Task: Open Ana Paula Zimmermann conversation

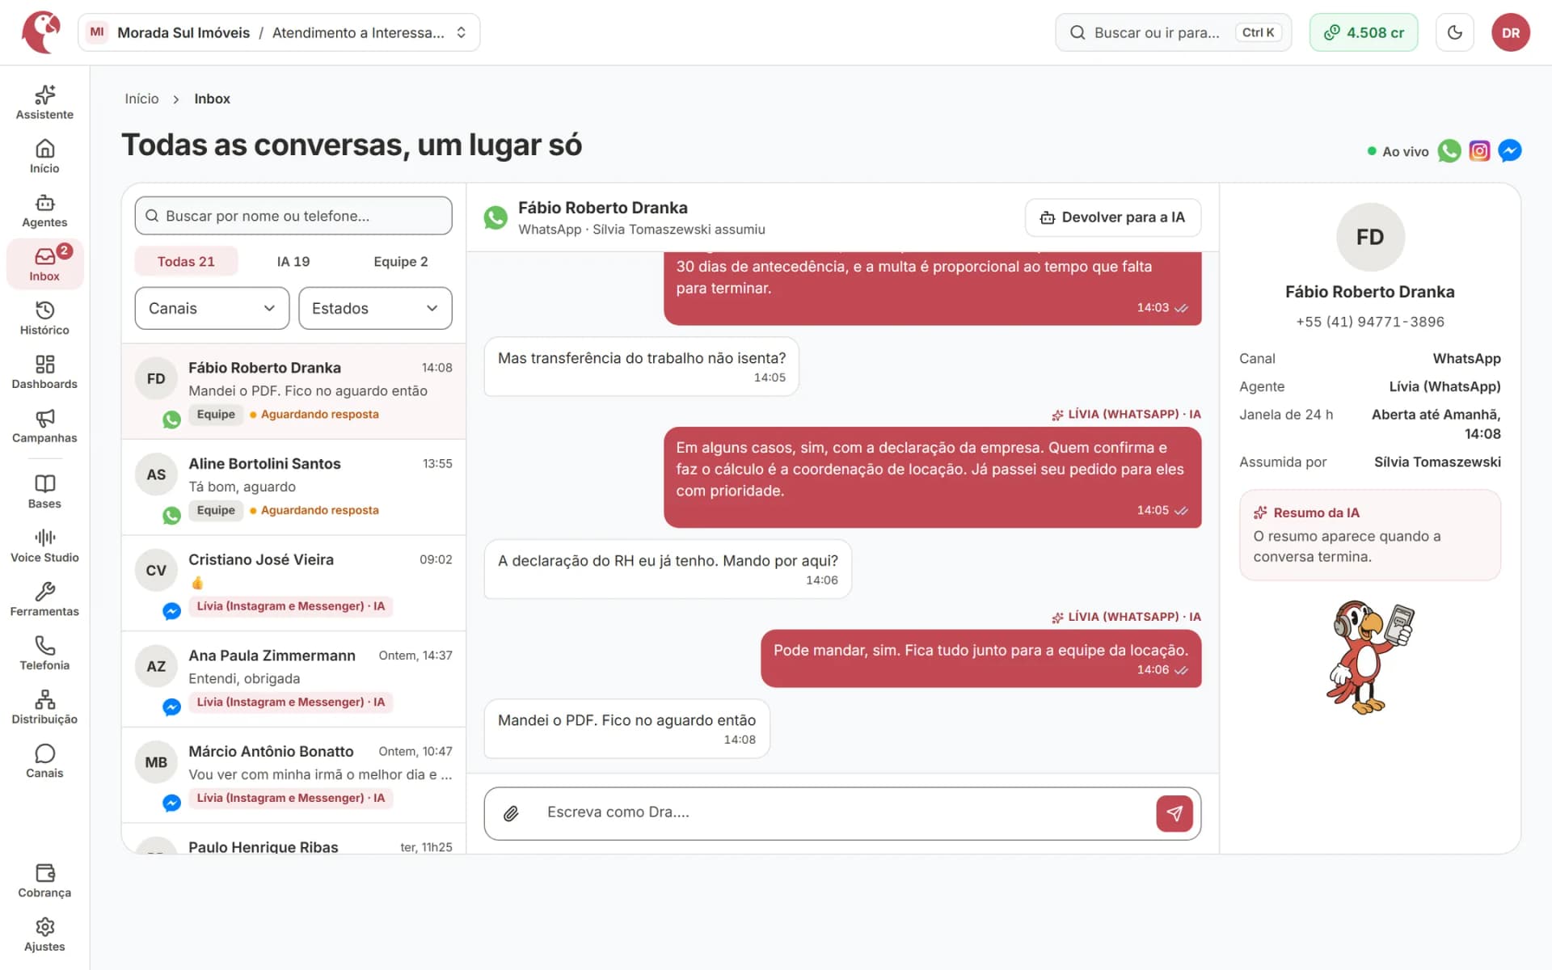Action: click(293, 679)
